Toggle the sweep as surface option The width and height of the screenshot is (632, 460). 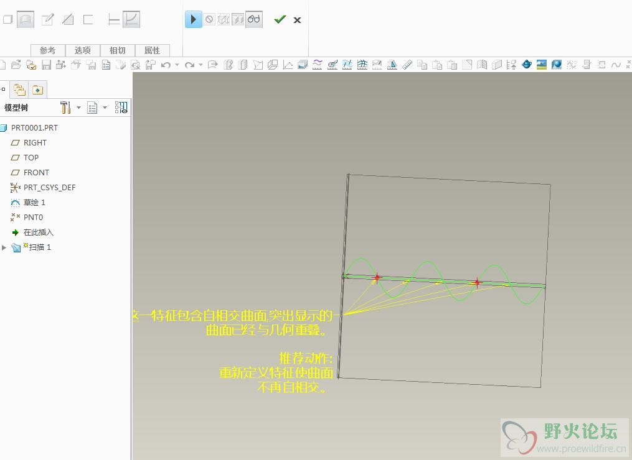[26, 19]
